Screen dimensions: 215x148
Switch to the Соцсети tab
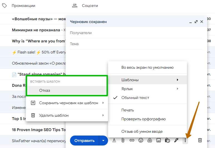(x=85, y=6)
